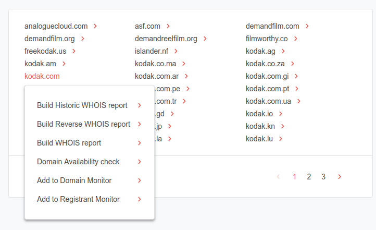Open the freekodak.us domain
Screen dimensions: 376x230
pos(45,51)
